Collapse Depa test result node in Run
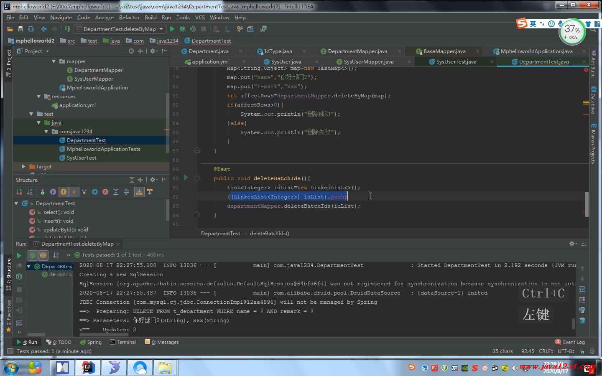Image resolution: width=602 pixels, height=376 pixels. [x=29, y=266]
